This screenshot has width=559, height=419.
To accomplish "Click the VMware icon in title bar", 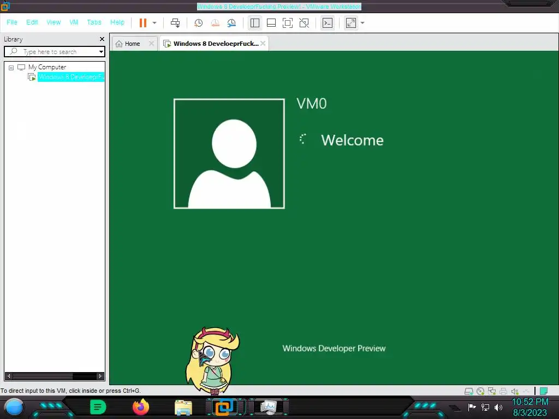I will tap(5, 6).
